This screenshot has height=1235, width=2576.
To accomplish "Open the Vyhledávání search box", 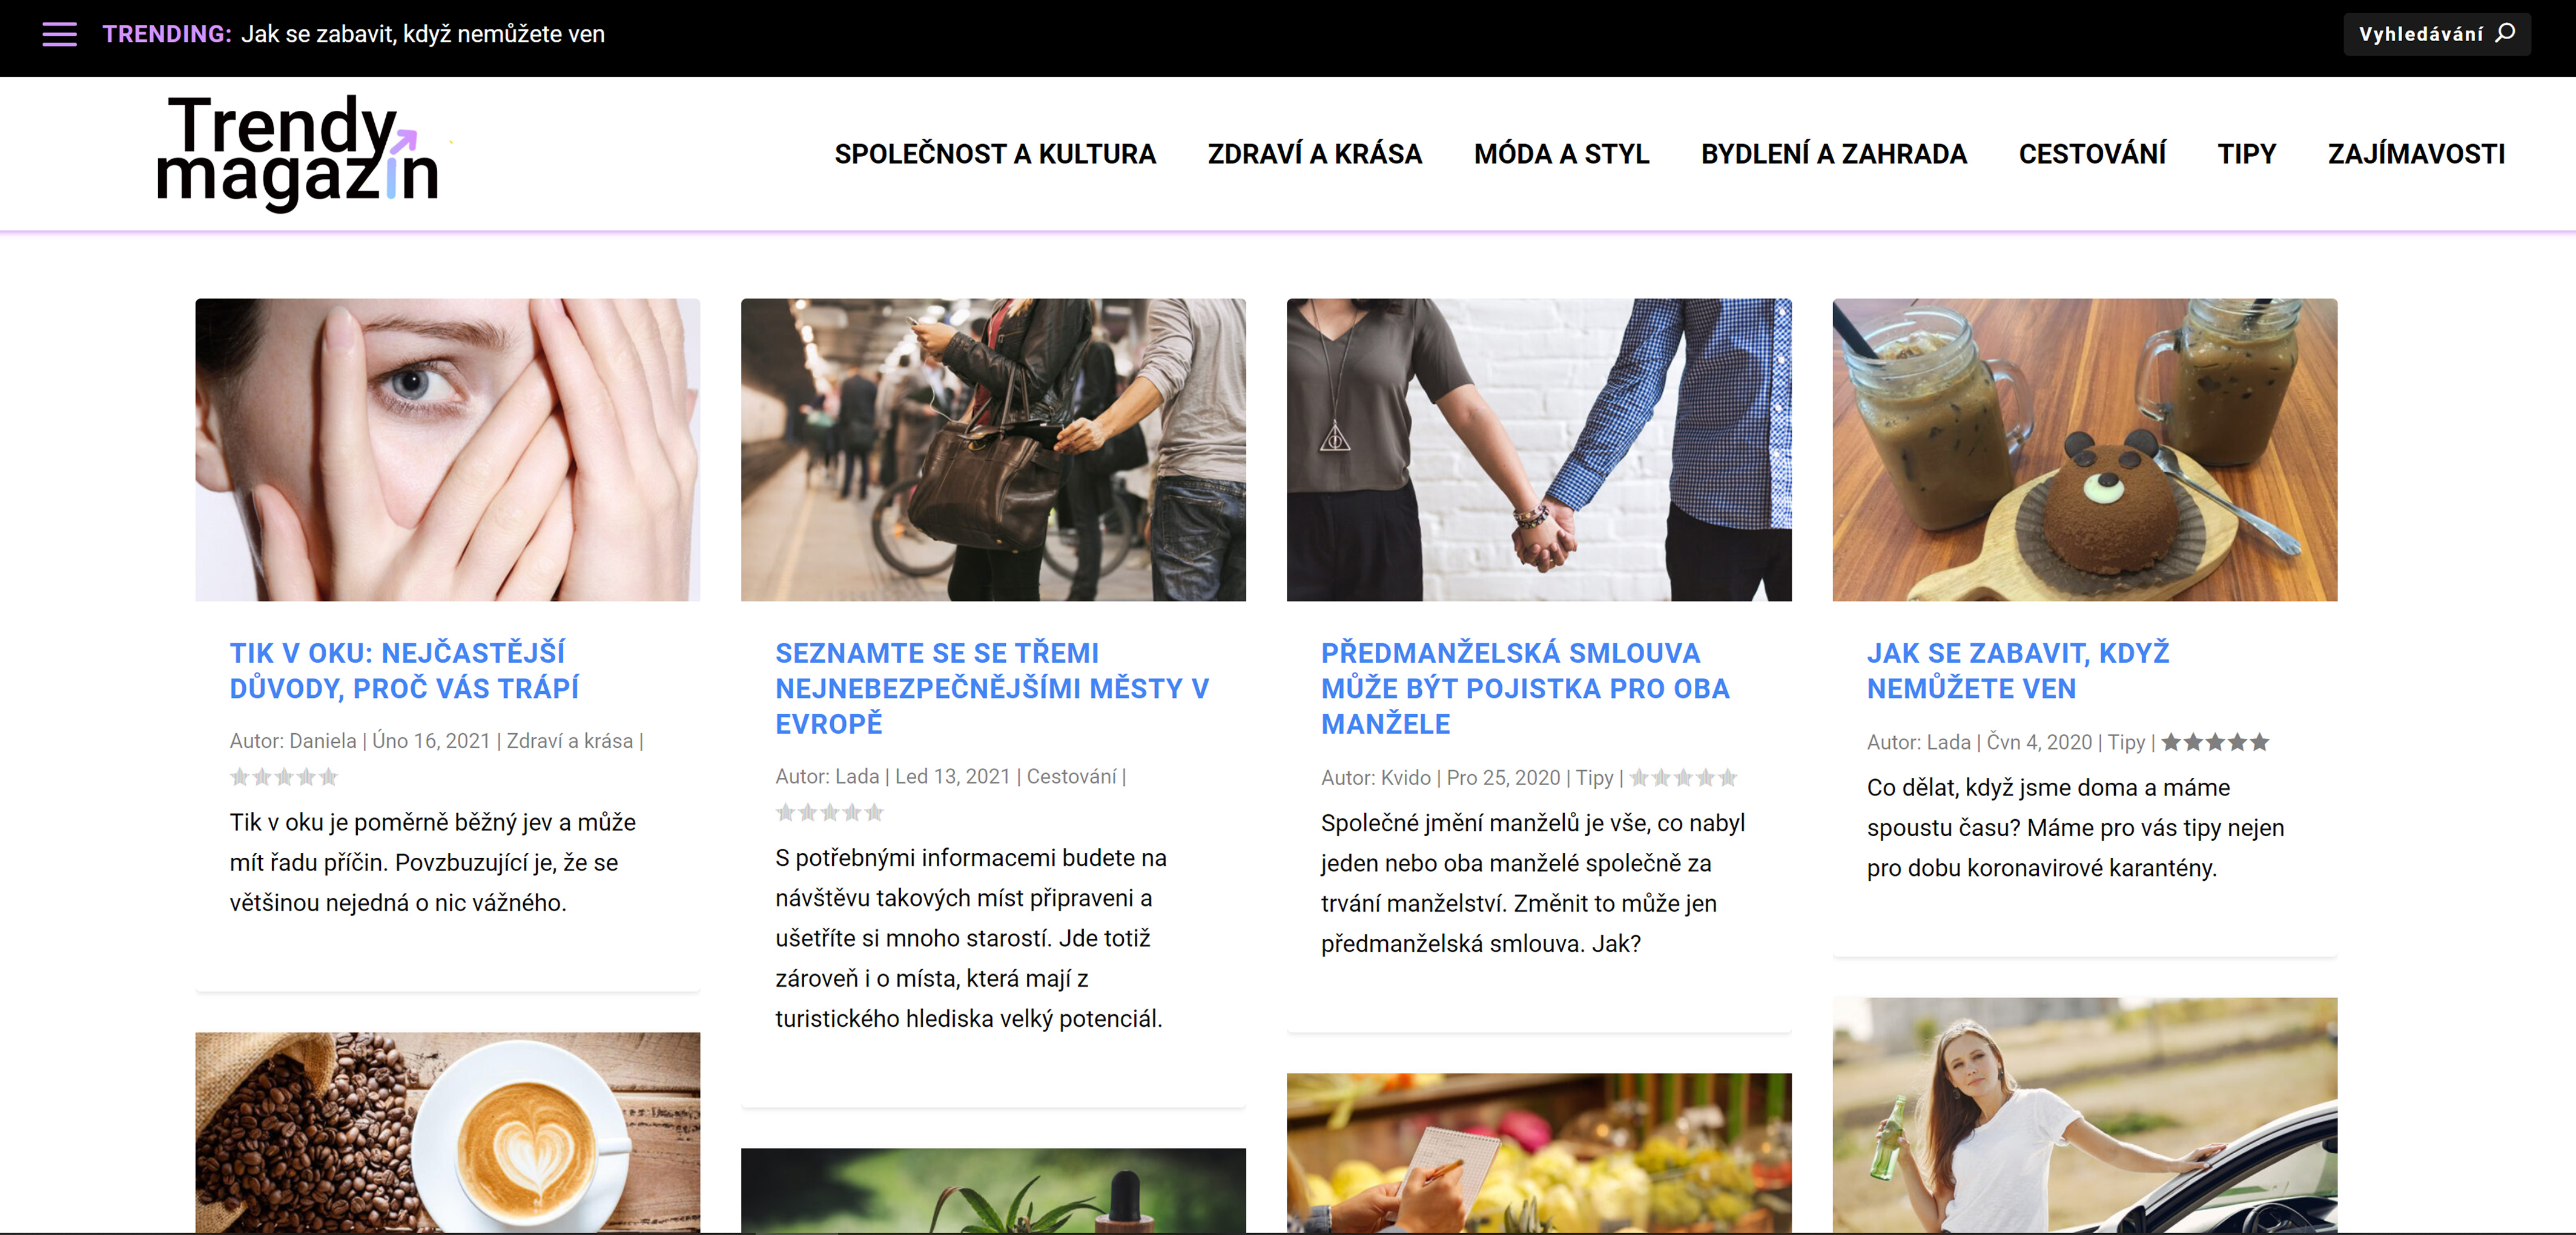I will (x=2437, y=34).
